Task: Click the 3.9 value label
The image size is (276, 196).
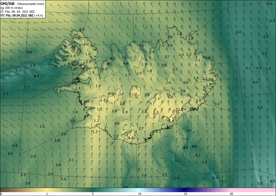Action: point(28,183)
